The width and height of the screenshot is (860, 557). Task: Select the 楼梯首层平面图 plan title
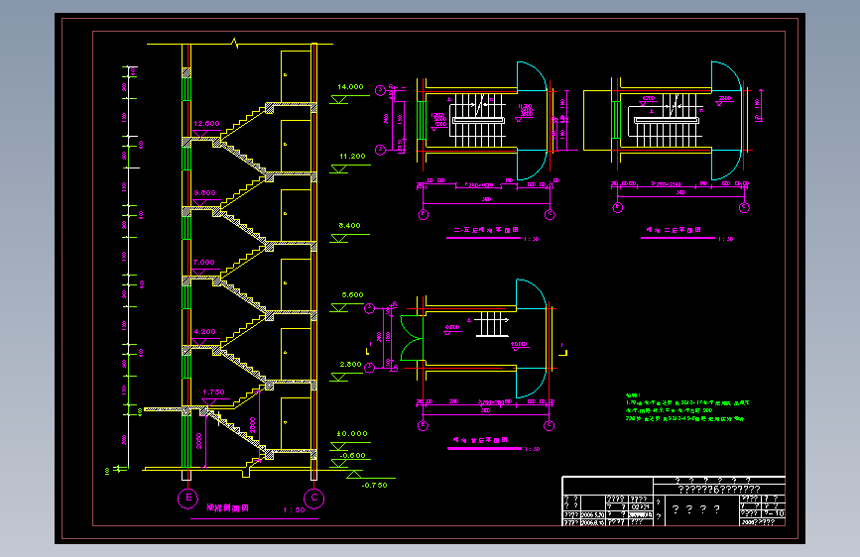pyautogui.click(x=480, y=440)
